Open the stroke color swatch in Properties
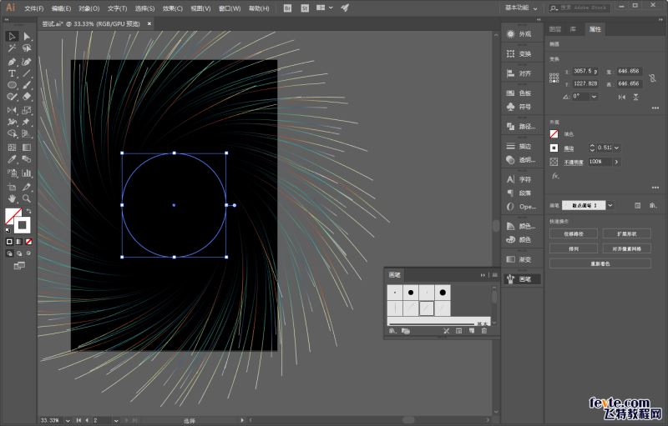668x426 pixels. pyautogui.click(x=554, y=148)
